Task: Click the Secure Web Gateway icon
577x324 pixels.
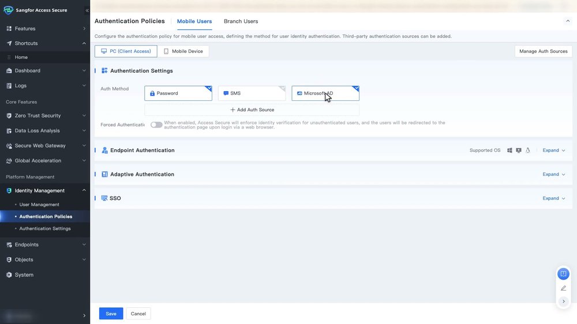Action: (x=9, y=146)
